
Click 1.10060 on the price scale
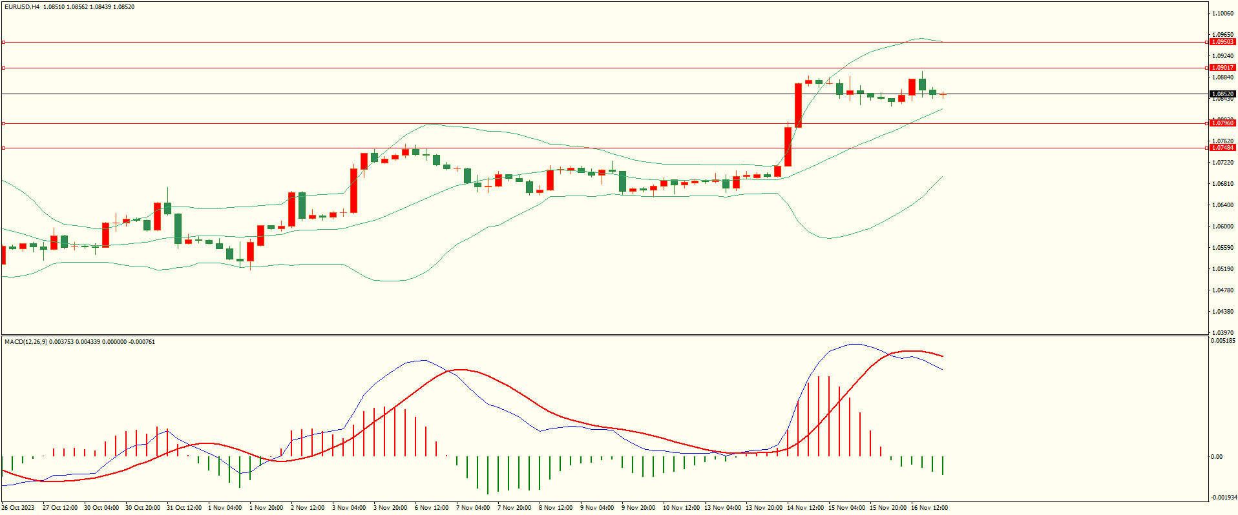(1222, 14)
